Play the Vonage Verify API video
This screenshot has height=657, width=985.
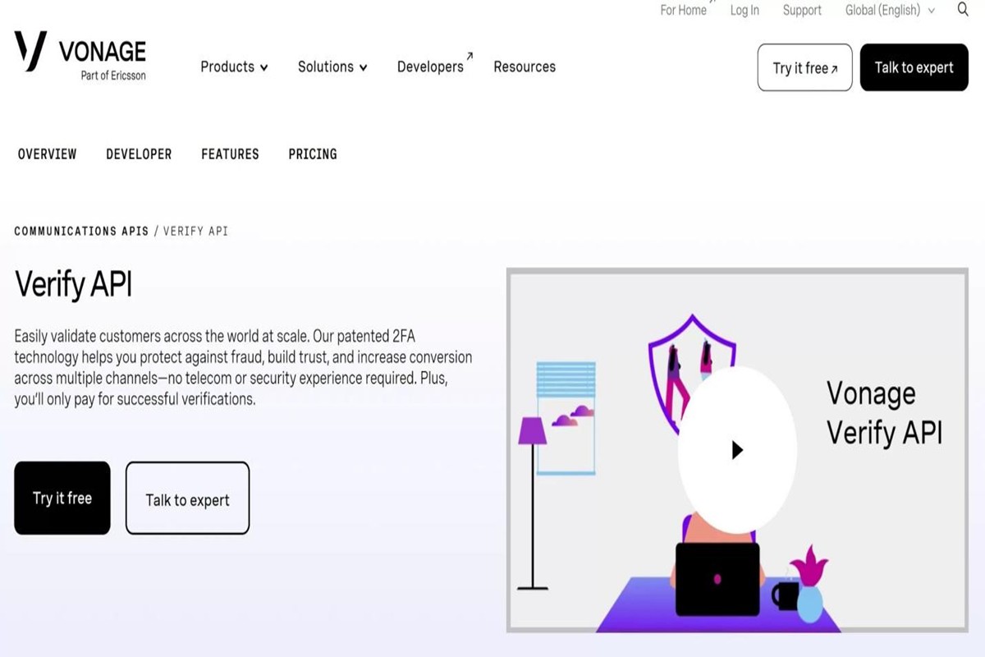click(736, 450)
